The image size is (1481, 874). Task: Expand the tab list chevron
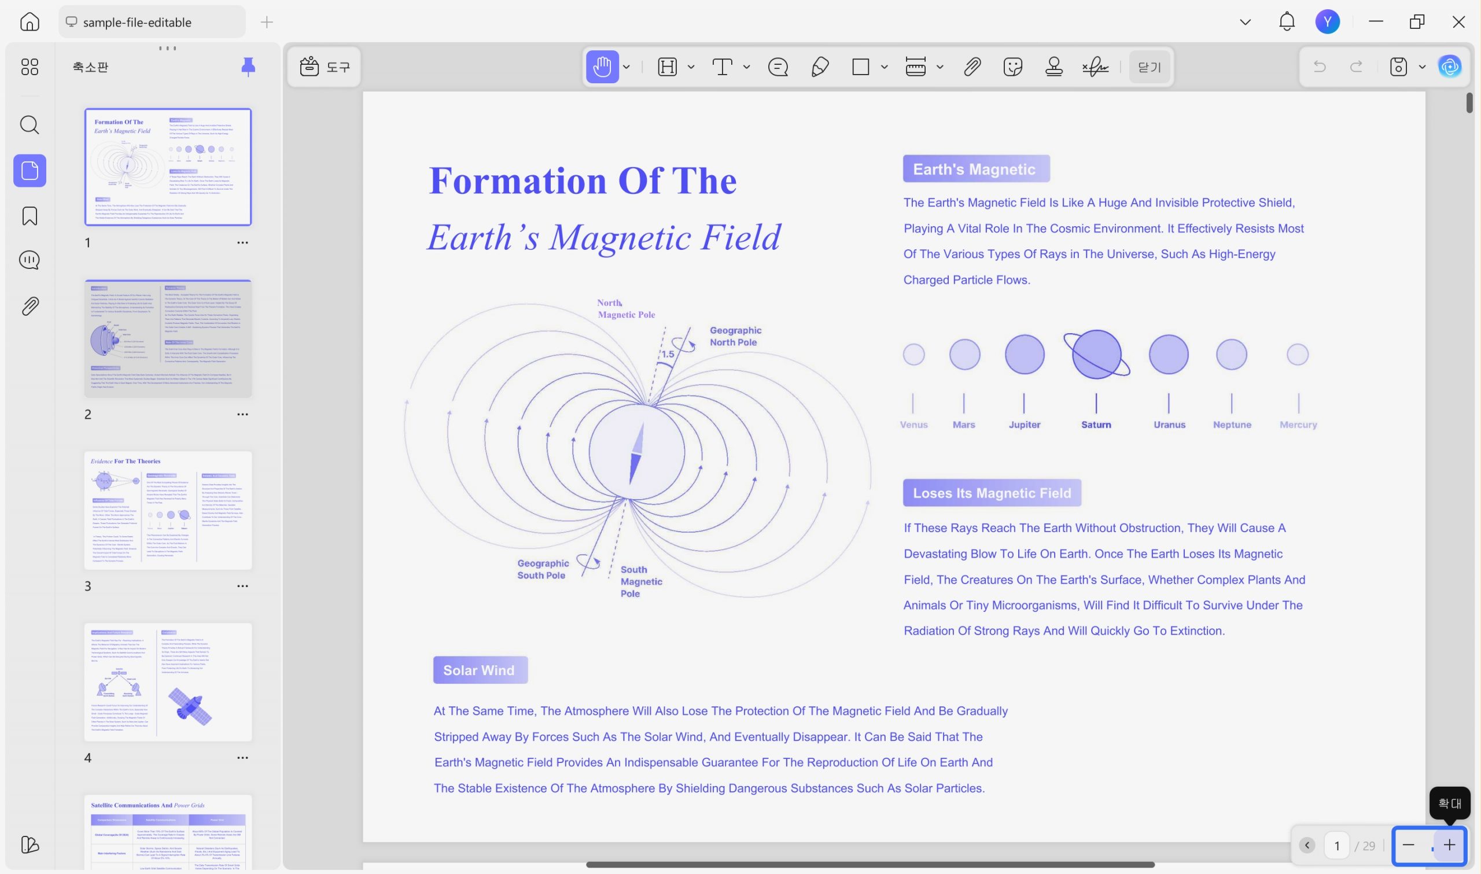point(1246,22)
